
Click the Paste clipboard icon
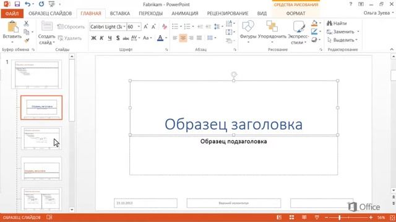(12, 27)
